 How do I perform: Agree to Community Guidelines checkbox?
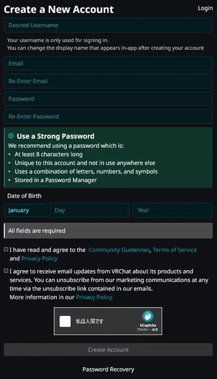point(6,250)
